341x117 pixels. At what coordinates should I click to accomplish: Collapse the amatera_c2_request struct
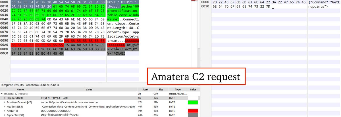point(2,93)
